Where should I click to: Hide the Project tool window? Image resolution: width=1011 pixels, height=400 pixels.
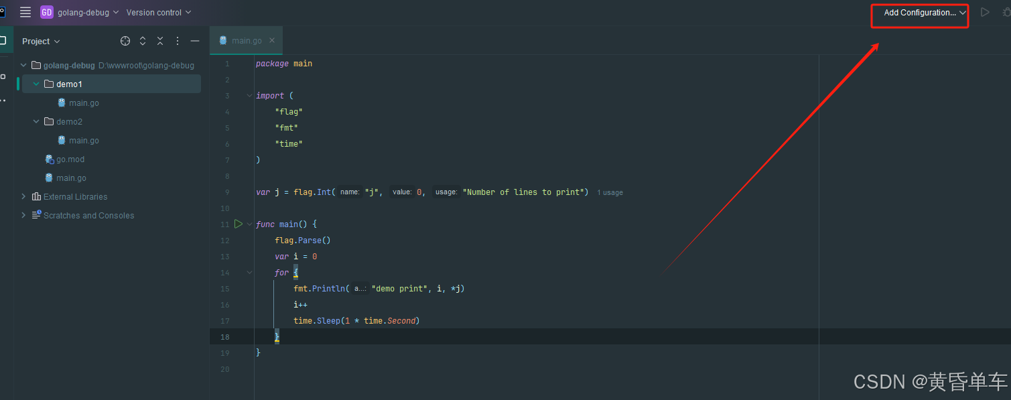195,41
